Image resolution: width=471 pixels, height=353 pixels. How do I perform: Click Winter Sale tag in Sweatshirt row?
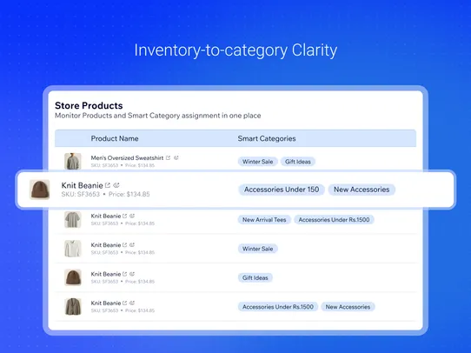tap(258, 162)
